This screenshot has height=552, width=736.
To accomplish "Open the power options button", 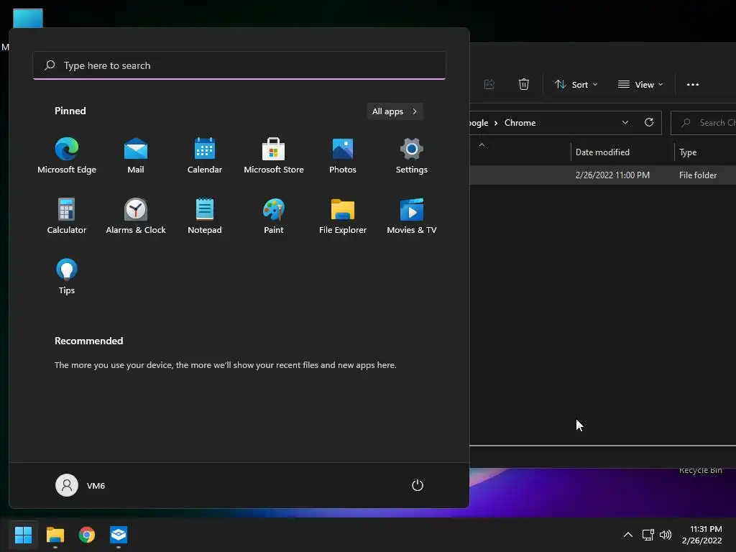I will pos(418,485).
